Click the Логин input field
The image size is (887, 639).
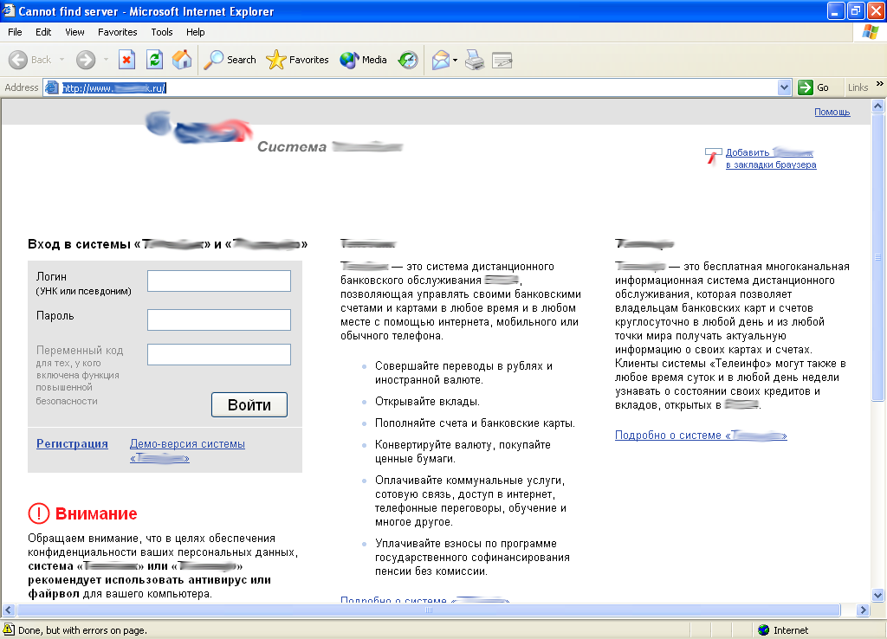(x=219, y=281)
